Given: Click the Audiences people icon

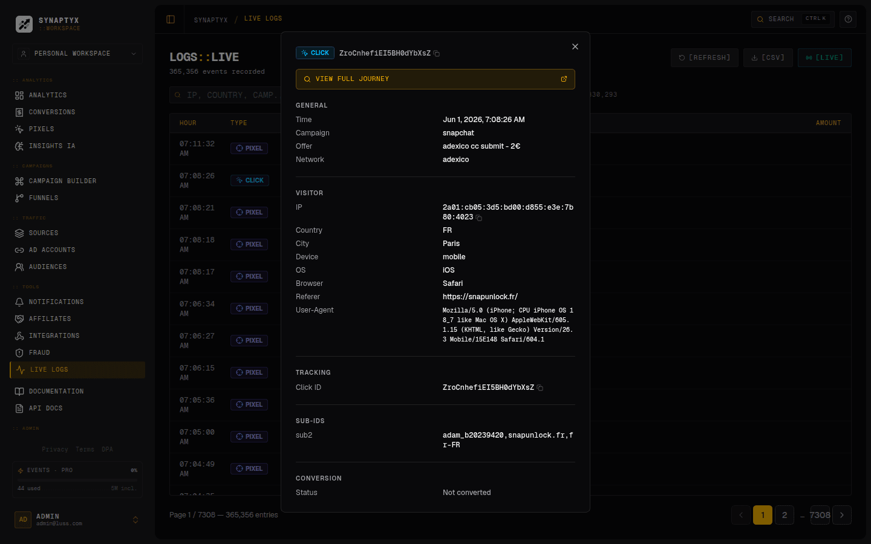Looking at the screenshot, I should pos(19,267).
